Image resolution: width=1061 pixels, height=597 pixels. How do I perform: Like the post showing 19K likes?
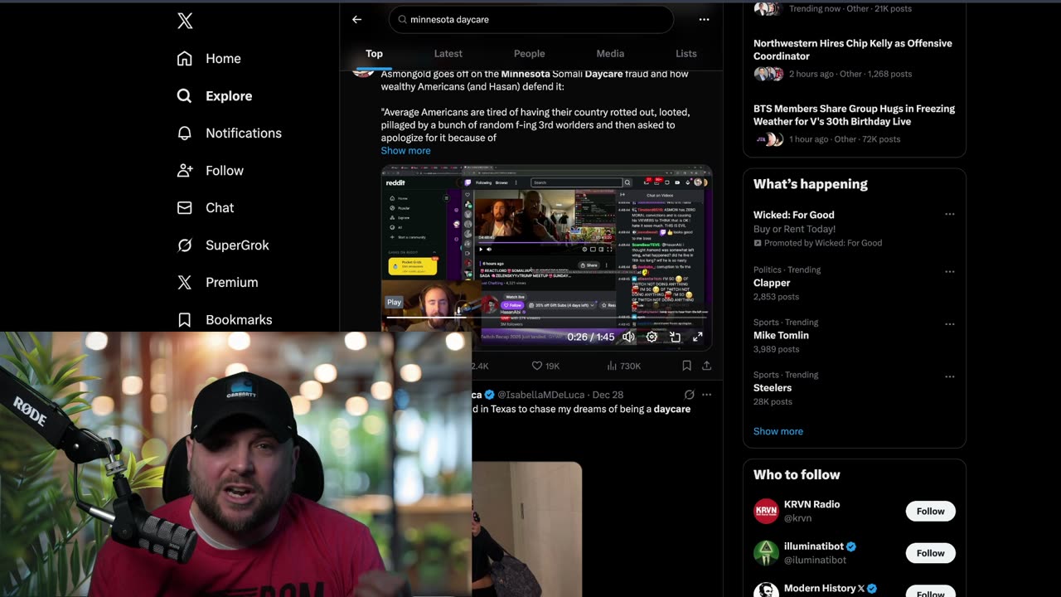click(545, 366)
